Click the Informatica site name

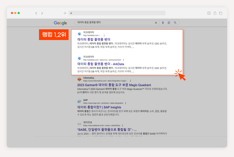click(88, 78)
